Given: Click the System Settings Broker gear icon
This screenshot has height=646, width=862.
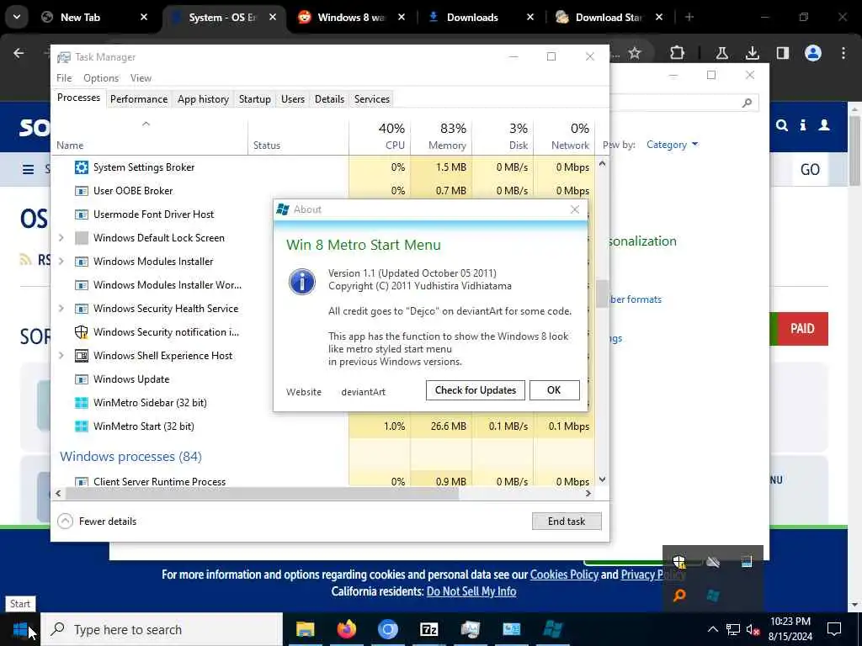Looking at the screenshot, I should pos(82,167).
